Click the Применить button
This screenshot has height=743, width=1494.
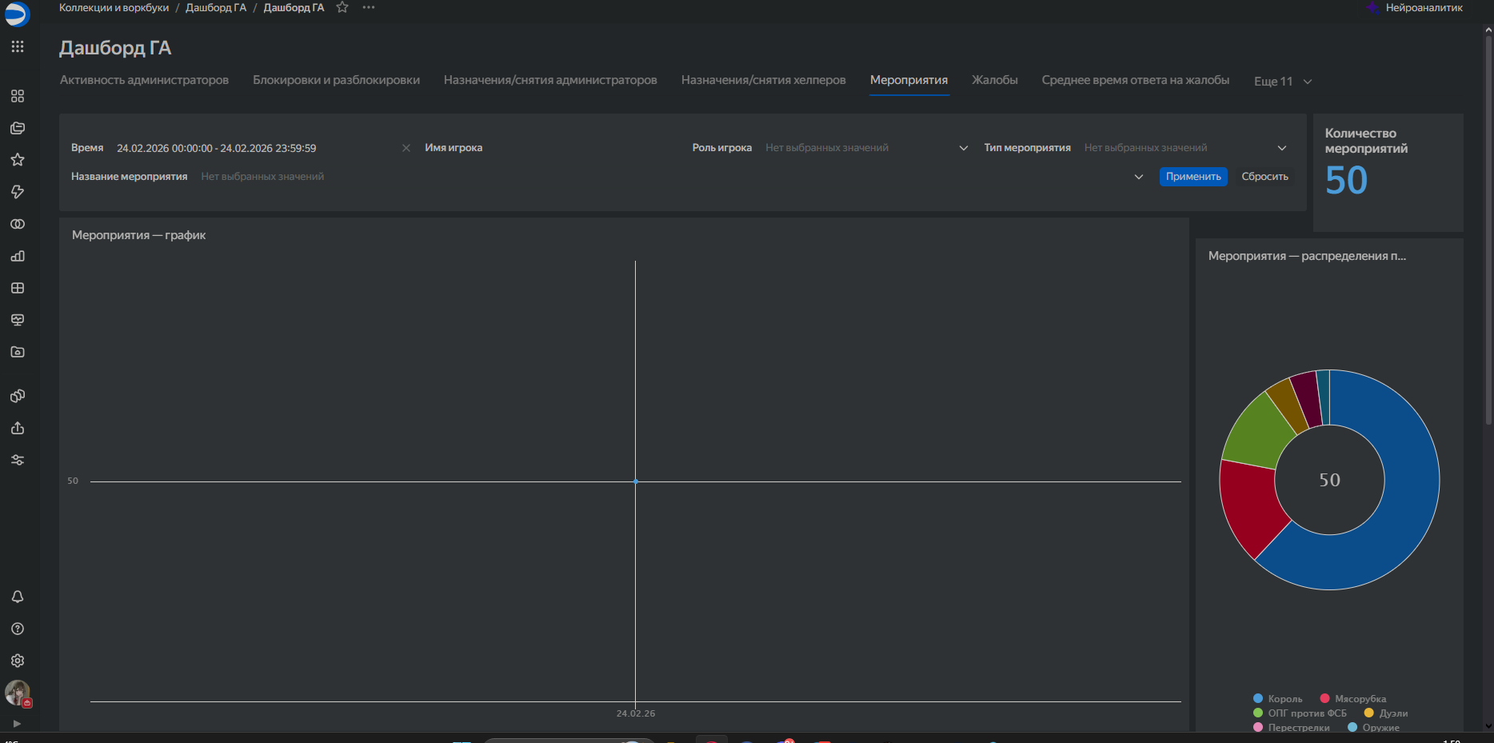[1192, 177]
